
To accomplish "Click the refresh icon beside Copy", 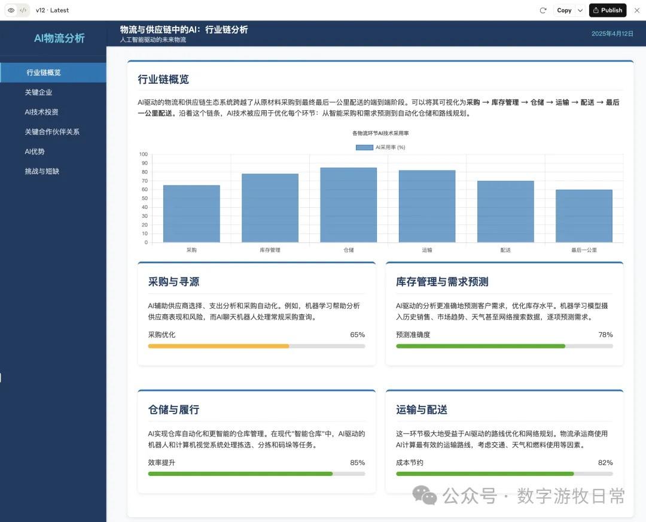I will point(543,10).
